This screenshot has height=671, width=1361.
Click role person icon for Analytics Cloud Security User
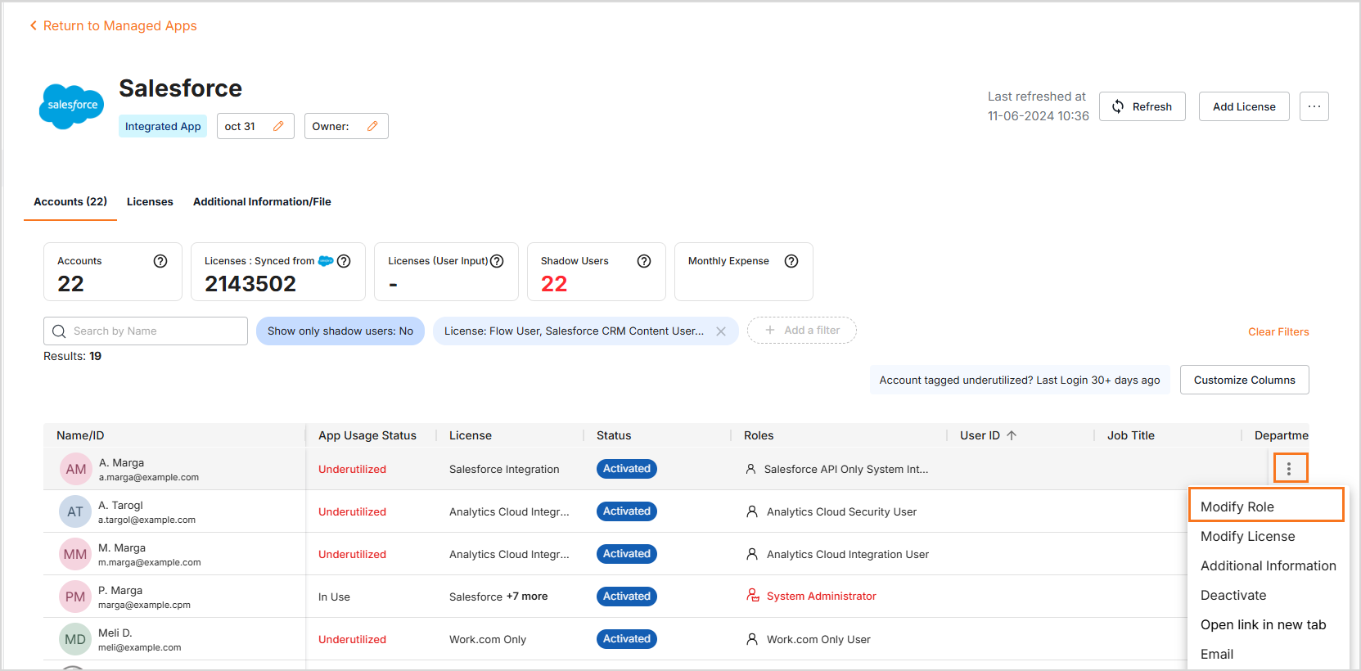coord(752,511)
